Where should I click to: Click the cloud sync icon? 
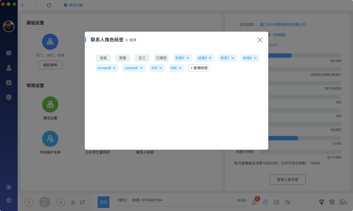point(288,202)
